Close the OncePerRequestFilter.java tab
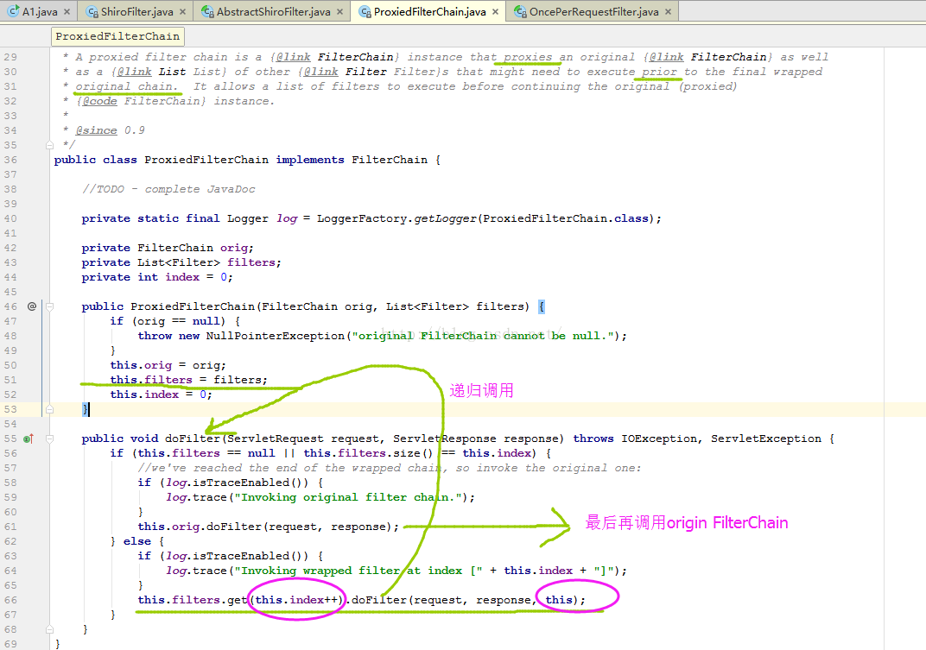The height and width of the screenshot is (650, 926). 668,12
